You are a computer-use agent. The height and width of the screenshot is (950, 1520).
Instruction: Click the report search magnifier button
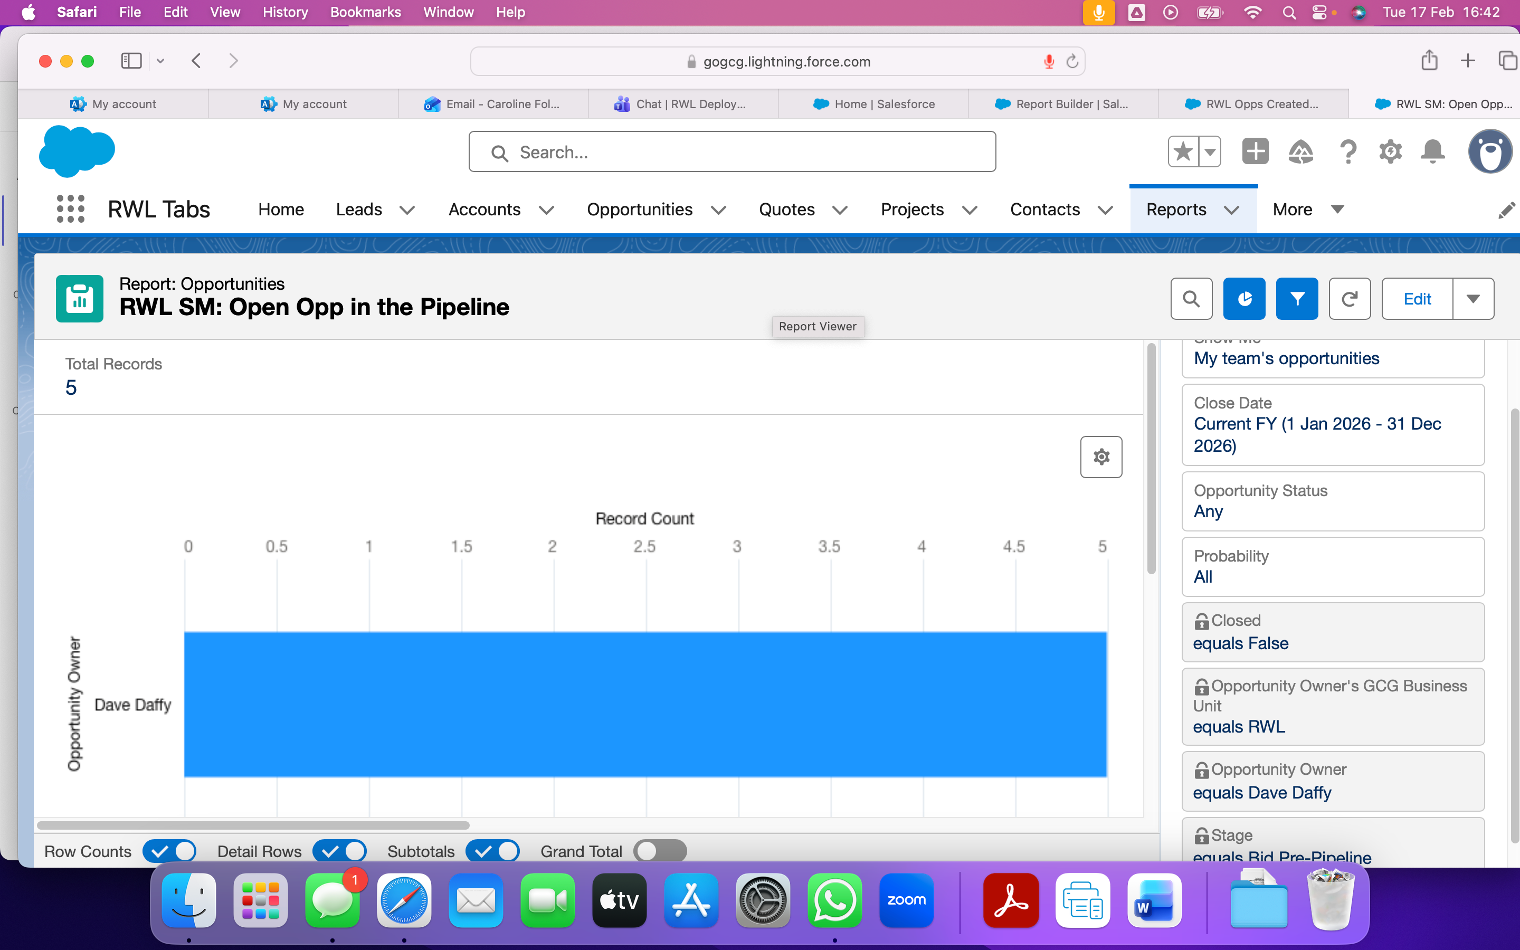click(1191, 299)
